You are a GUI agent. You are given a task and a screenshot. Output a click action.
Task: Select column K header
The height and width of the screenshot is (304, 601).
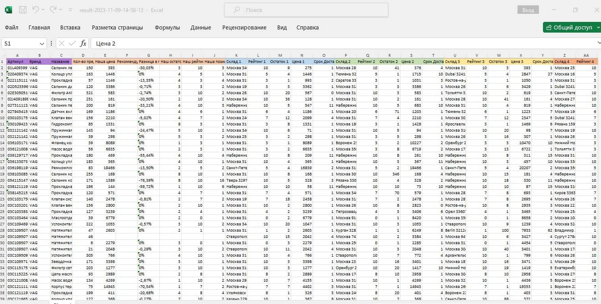236,55
